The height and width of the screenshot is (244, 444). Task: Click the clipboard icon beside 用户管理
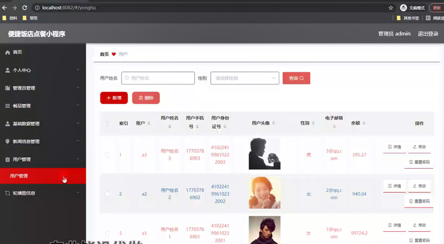(7, 160)
